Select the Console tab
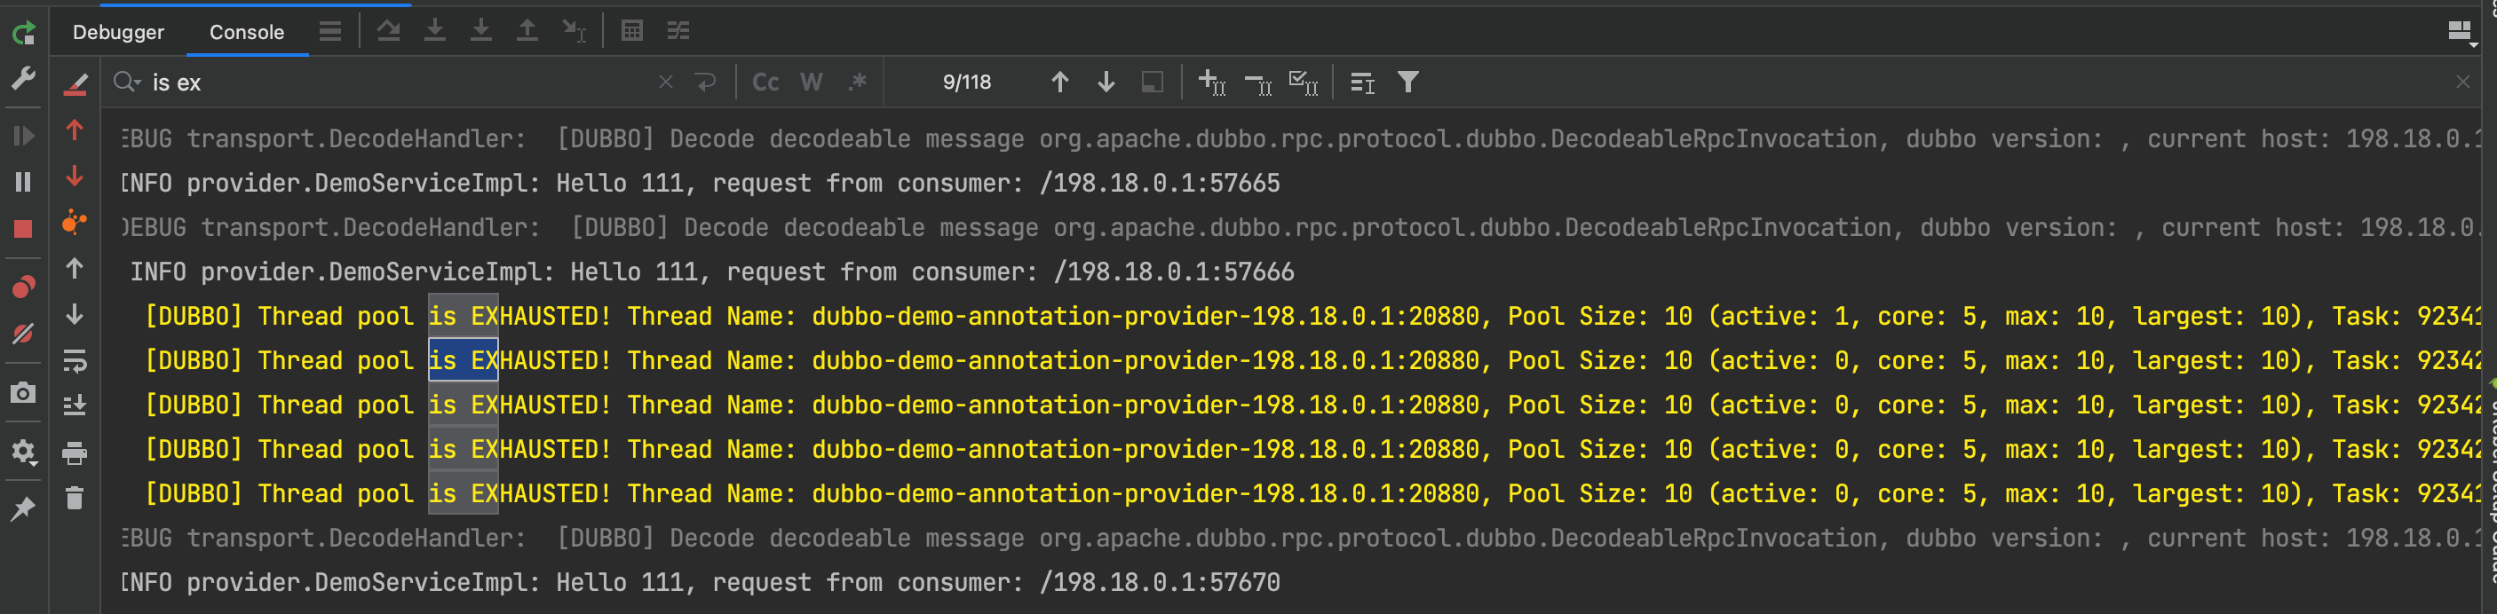This screenshot has height=614, width=2497. point(246,32)
